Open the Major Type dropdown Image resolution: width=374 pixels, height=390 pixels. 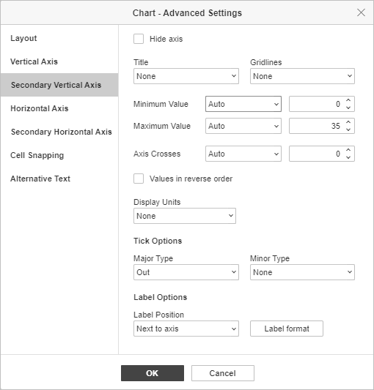(x=186, y=272)
